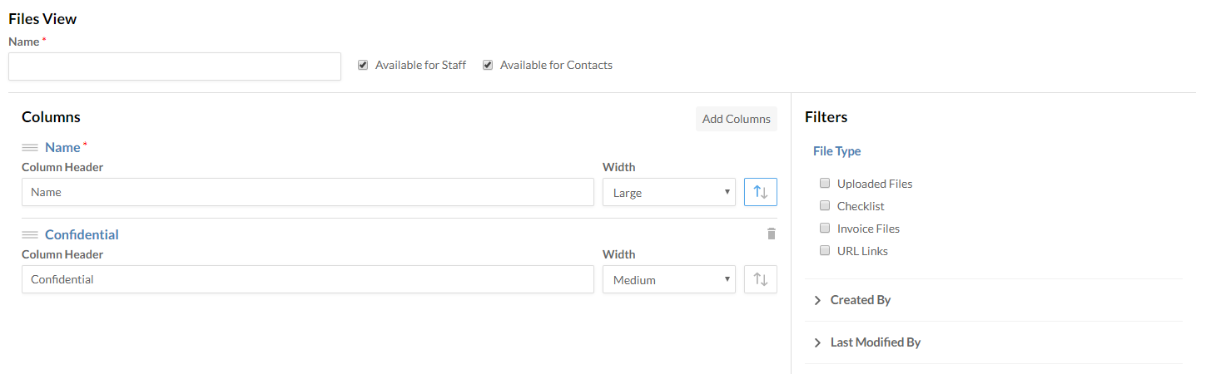Grab the drag handle beside Confidential column
Viewport: 1211px width, 374px height.
click(30, 235)
